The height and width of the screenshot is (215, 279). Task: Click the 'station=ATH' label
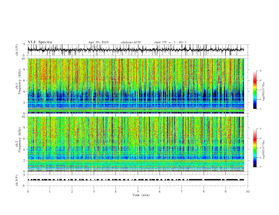tap(131, 42)
